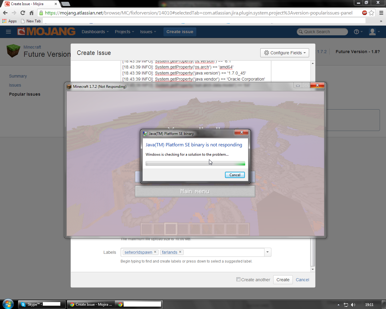Show hidden system tray icons

pyautogui.click(x=338, y=305)
